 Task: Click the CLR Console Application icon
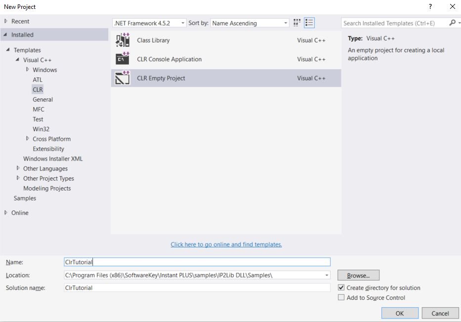(123, 59)
